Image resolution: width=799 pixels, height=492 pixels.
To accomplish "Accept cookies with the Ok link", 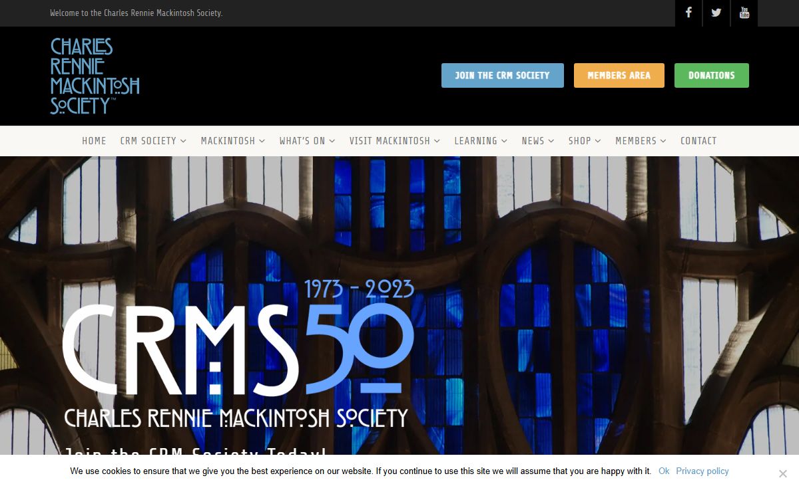I will (664, 471).
